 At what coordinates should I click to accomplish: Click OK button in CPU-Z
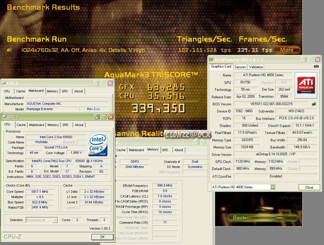[x=102, y=237]
